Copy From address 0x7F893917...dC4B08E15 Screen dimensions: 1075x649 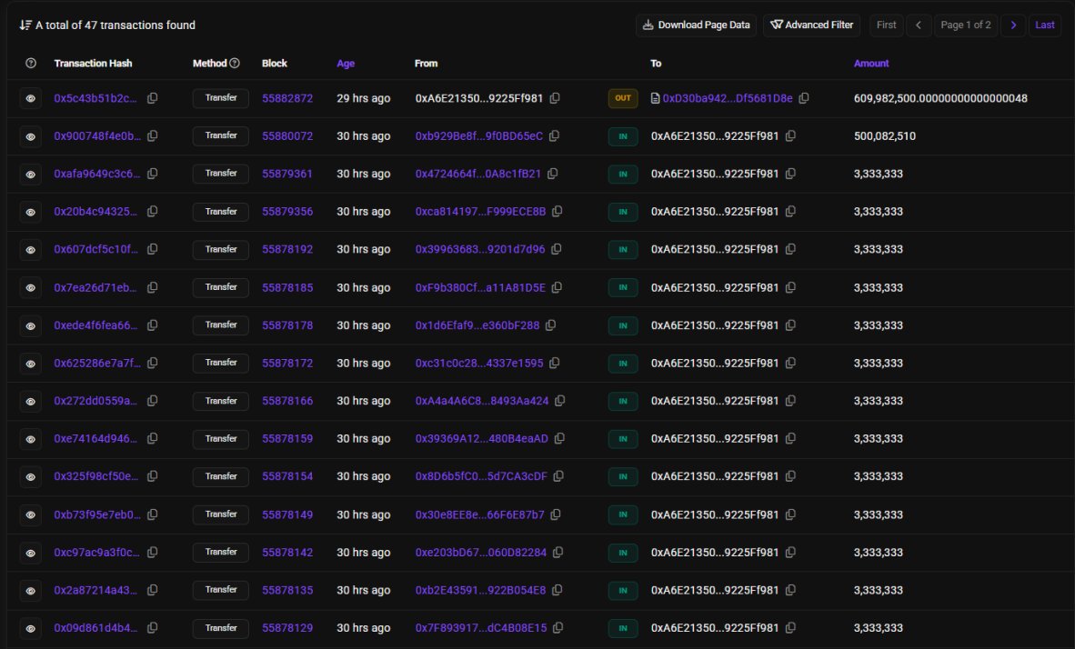[x=558, y=627]
